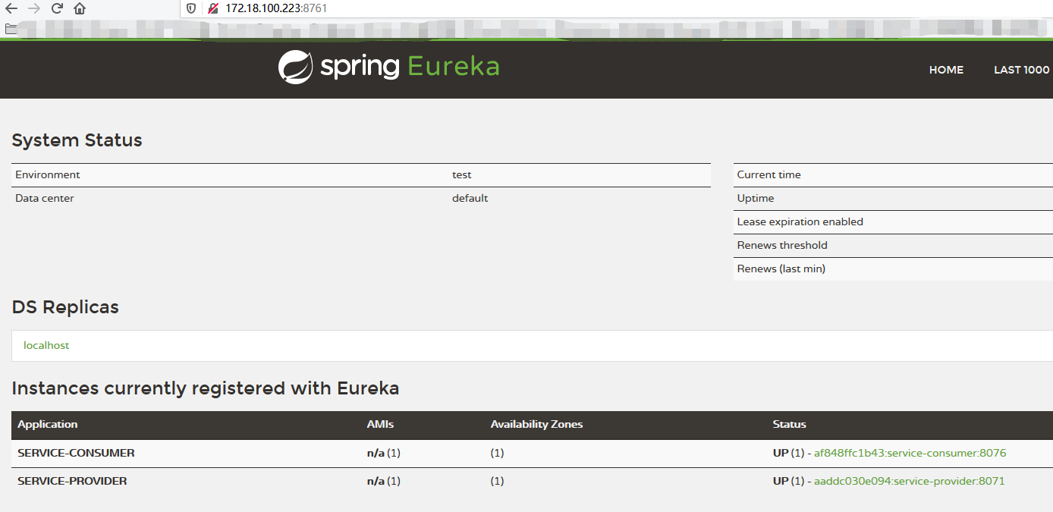
Task: Click the browser forward arrow
Action: (33, 9)
